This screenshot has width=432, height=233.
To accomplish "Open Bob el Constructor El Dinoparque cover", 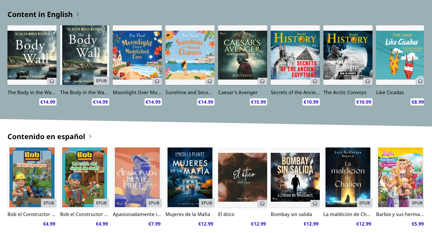I will (x=32, y=177).
